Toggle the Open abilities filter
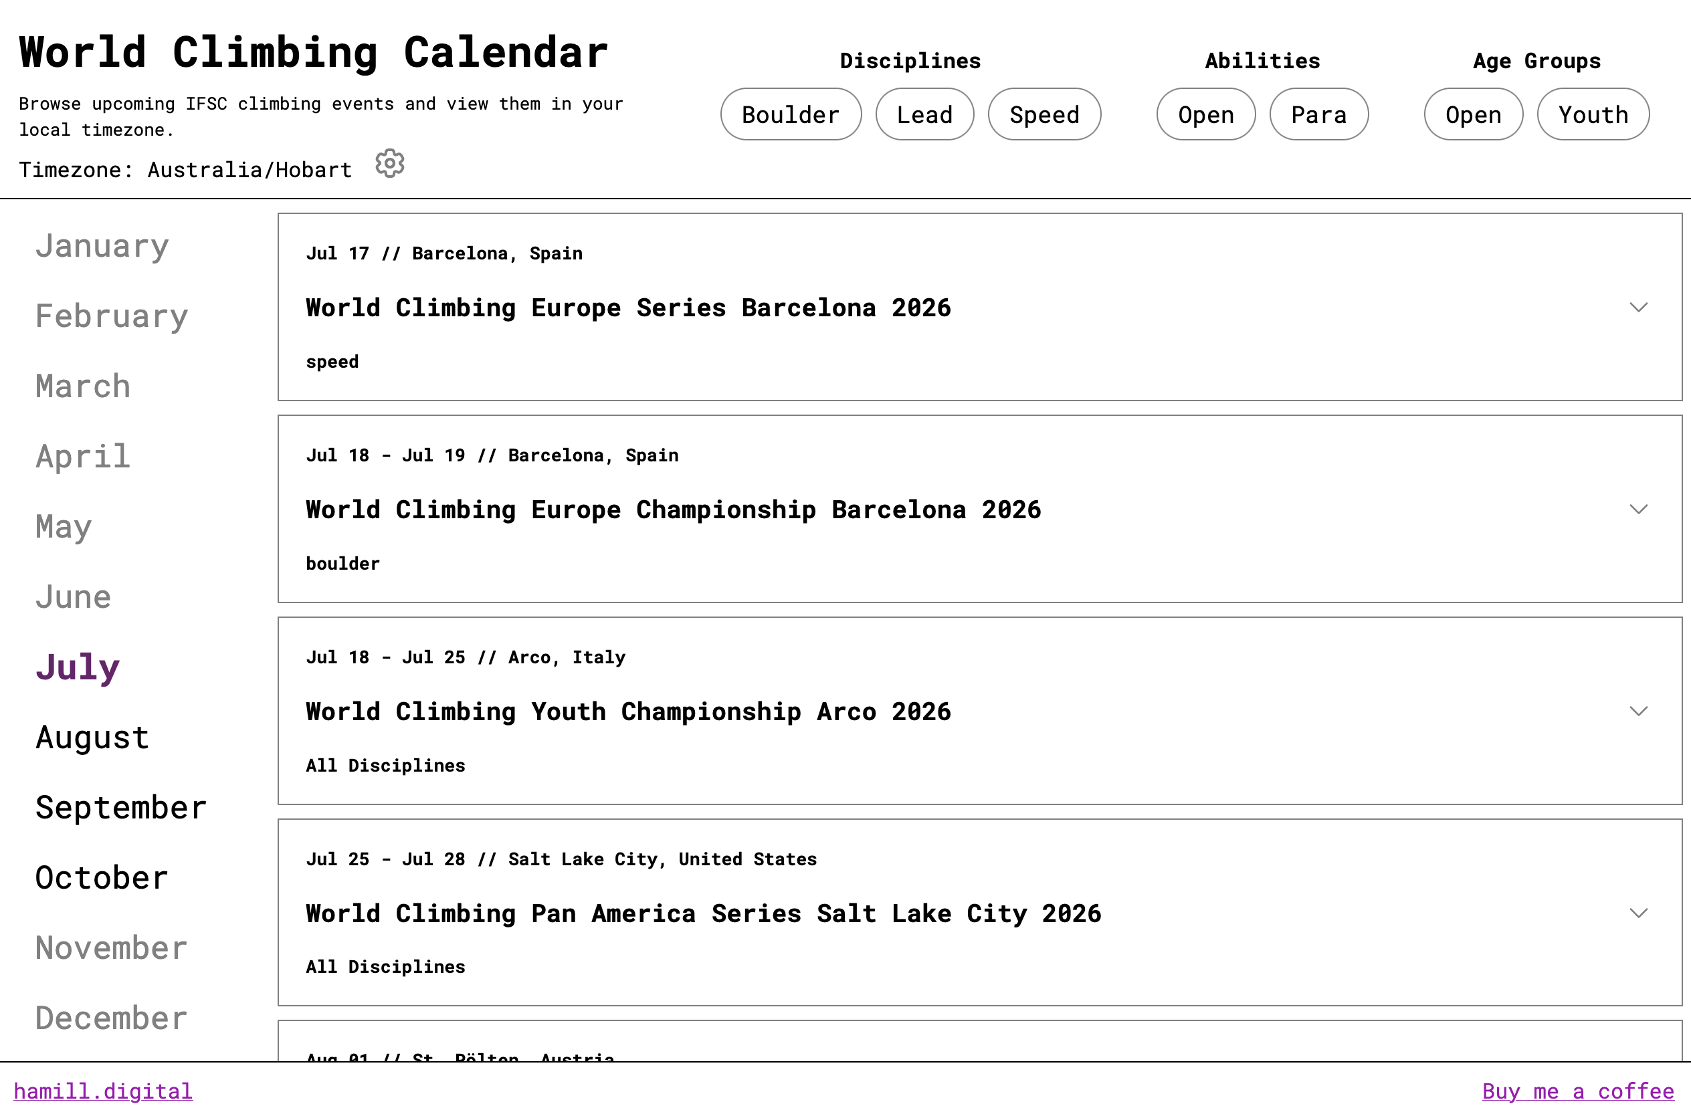 click(x=1206, y=114)
